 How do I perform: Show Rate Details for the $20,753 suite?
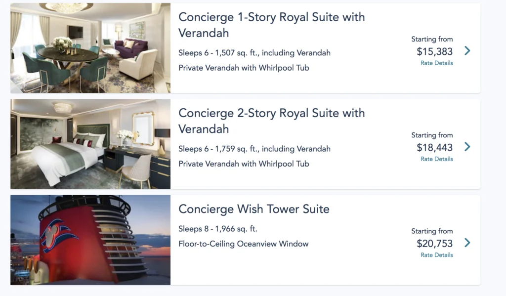pyautogui.click(x=436, y=255)
